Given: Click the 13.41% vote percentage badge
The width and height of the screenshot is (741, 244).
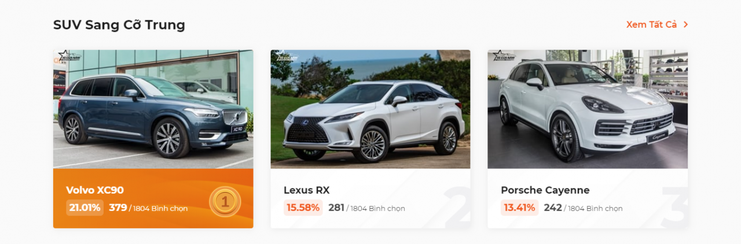Looking at the screenshot, I should [519, 208].
